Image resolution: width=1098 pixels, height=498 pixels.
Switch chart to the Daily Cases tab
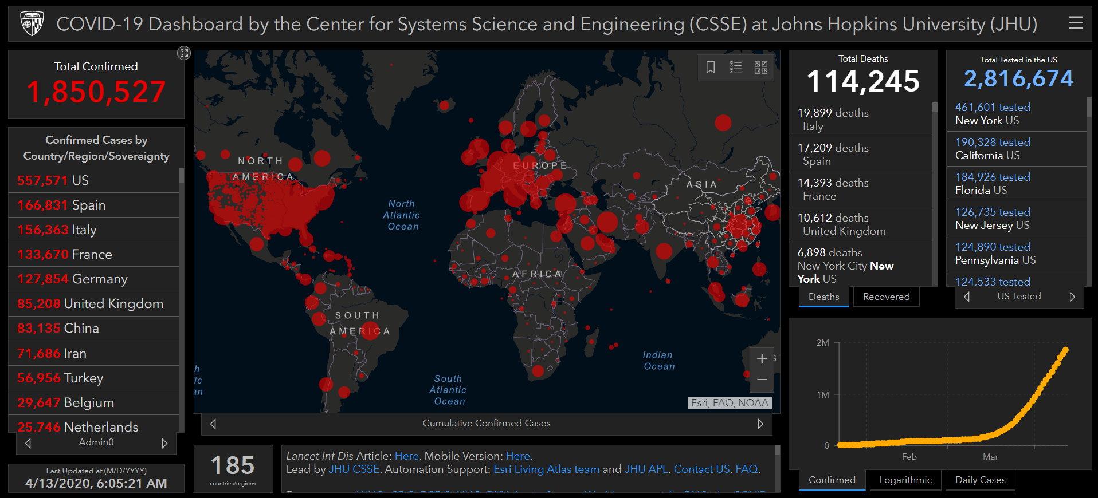coord(980,480)
